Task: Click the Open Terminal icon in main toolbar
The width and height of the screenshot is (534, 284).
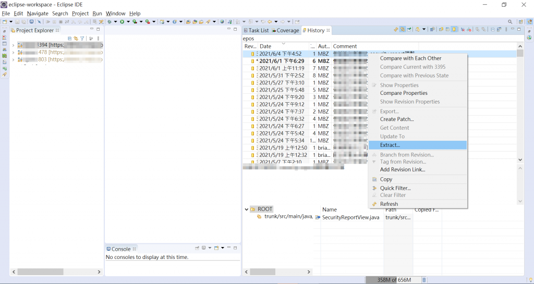Action: [x=31, y=22]
